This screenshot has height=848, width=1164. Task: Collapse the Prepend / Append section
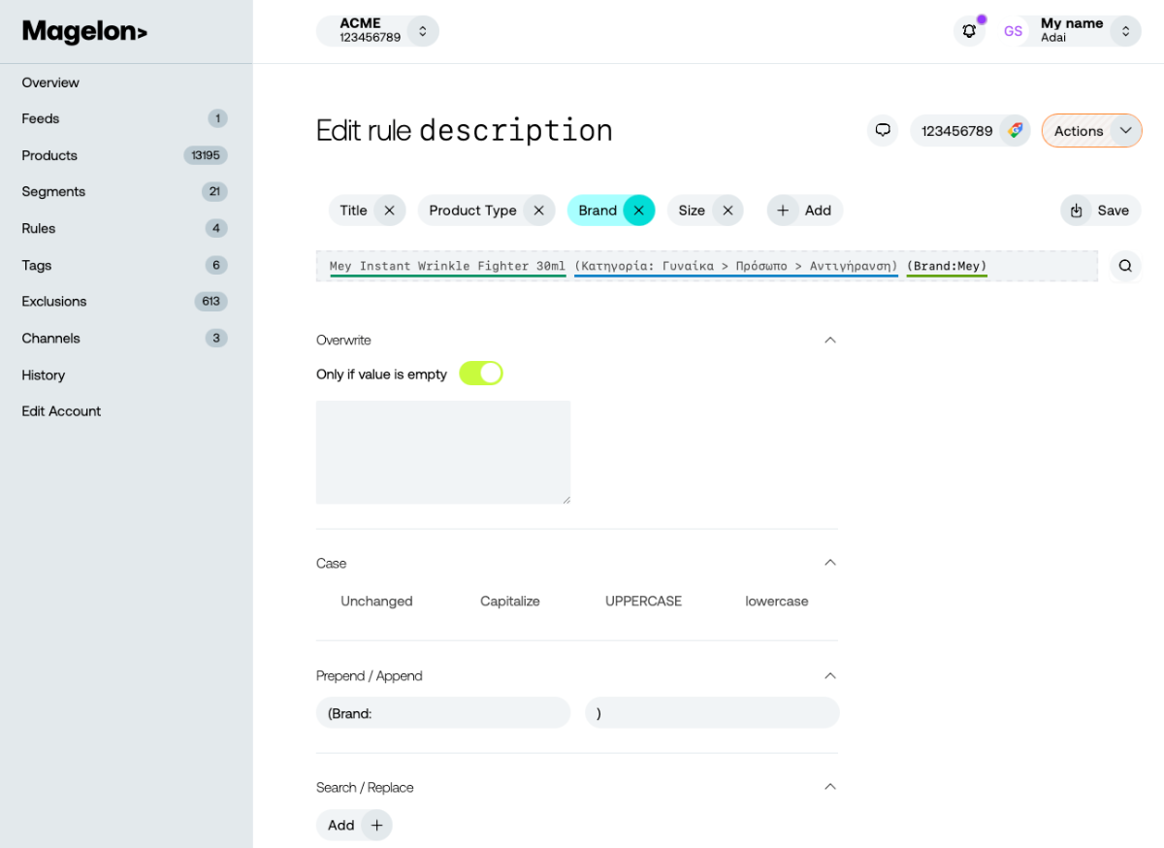[830, 675]
